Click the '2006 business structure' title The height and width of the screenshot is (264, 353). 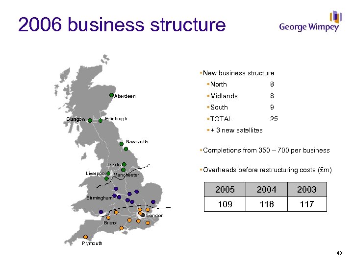pos(122,24)
